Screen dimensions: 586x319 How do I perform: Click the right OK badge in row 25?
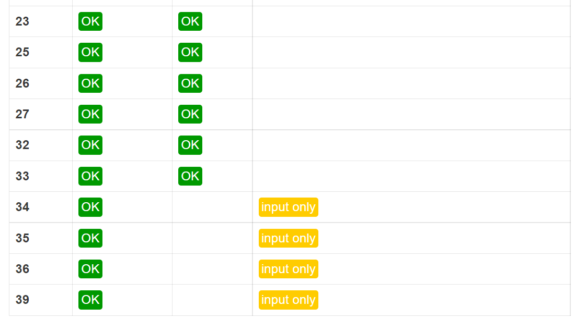tap(190, 52)
